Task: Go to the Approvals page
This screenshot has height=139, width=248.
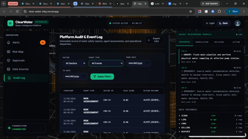Action: [26, 60]
